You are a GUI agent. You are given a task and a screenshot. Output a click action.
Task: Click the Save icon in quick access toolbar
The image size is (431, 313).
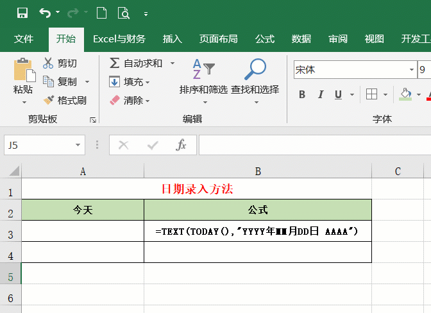pyautogui.click(x=22, y=13)
